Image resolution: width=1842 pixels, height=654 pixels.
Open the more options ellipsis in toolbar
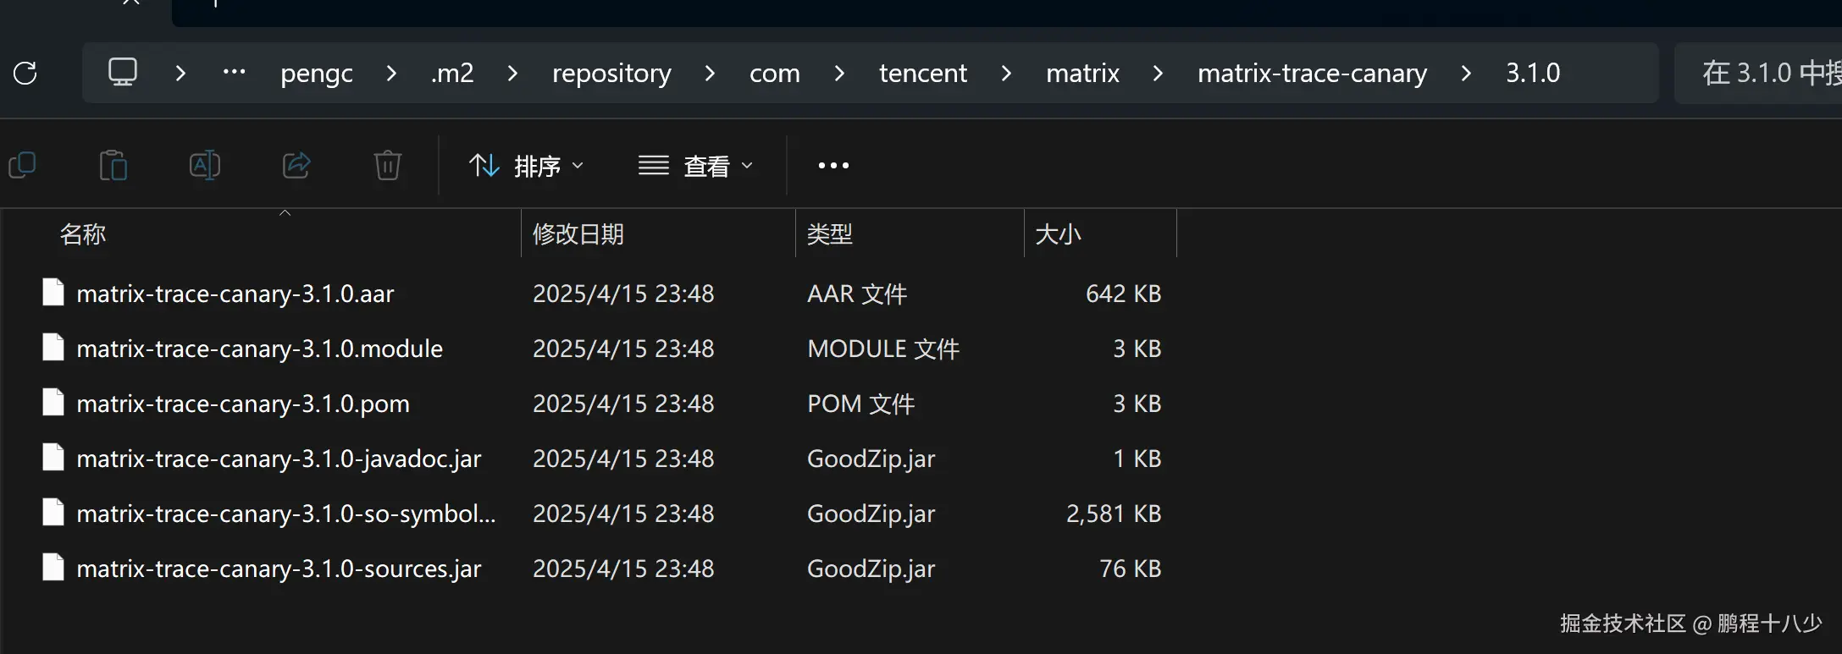[833, 165]
